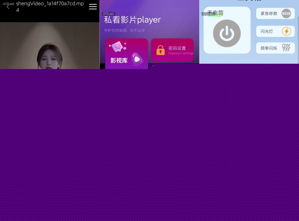Open the hamburger menu in video player
Image resolution: width=299 pixels, height=221 pixels.
(x=93, y=7)
